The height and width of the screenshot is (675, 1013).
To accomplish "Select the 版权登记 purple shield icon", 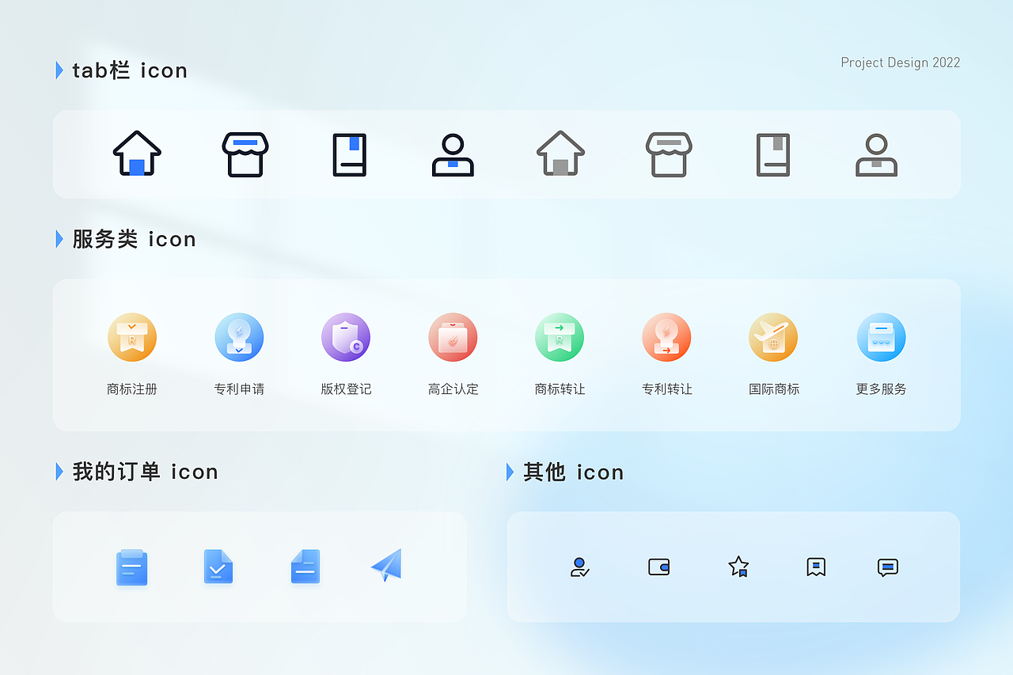I will [346, 337].
